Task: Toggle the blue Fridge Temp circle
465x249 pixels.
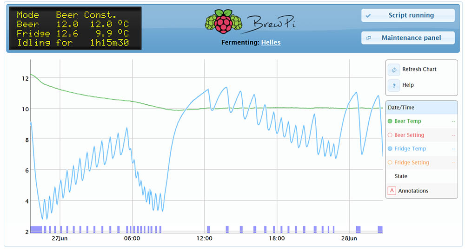Action: (x=390, y=149)
